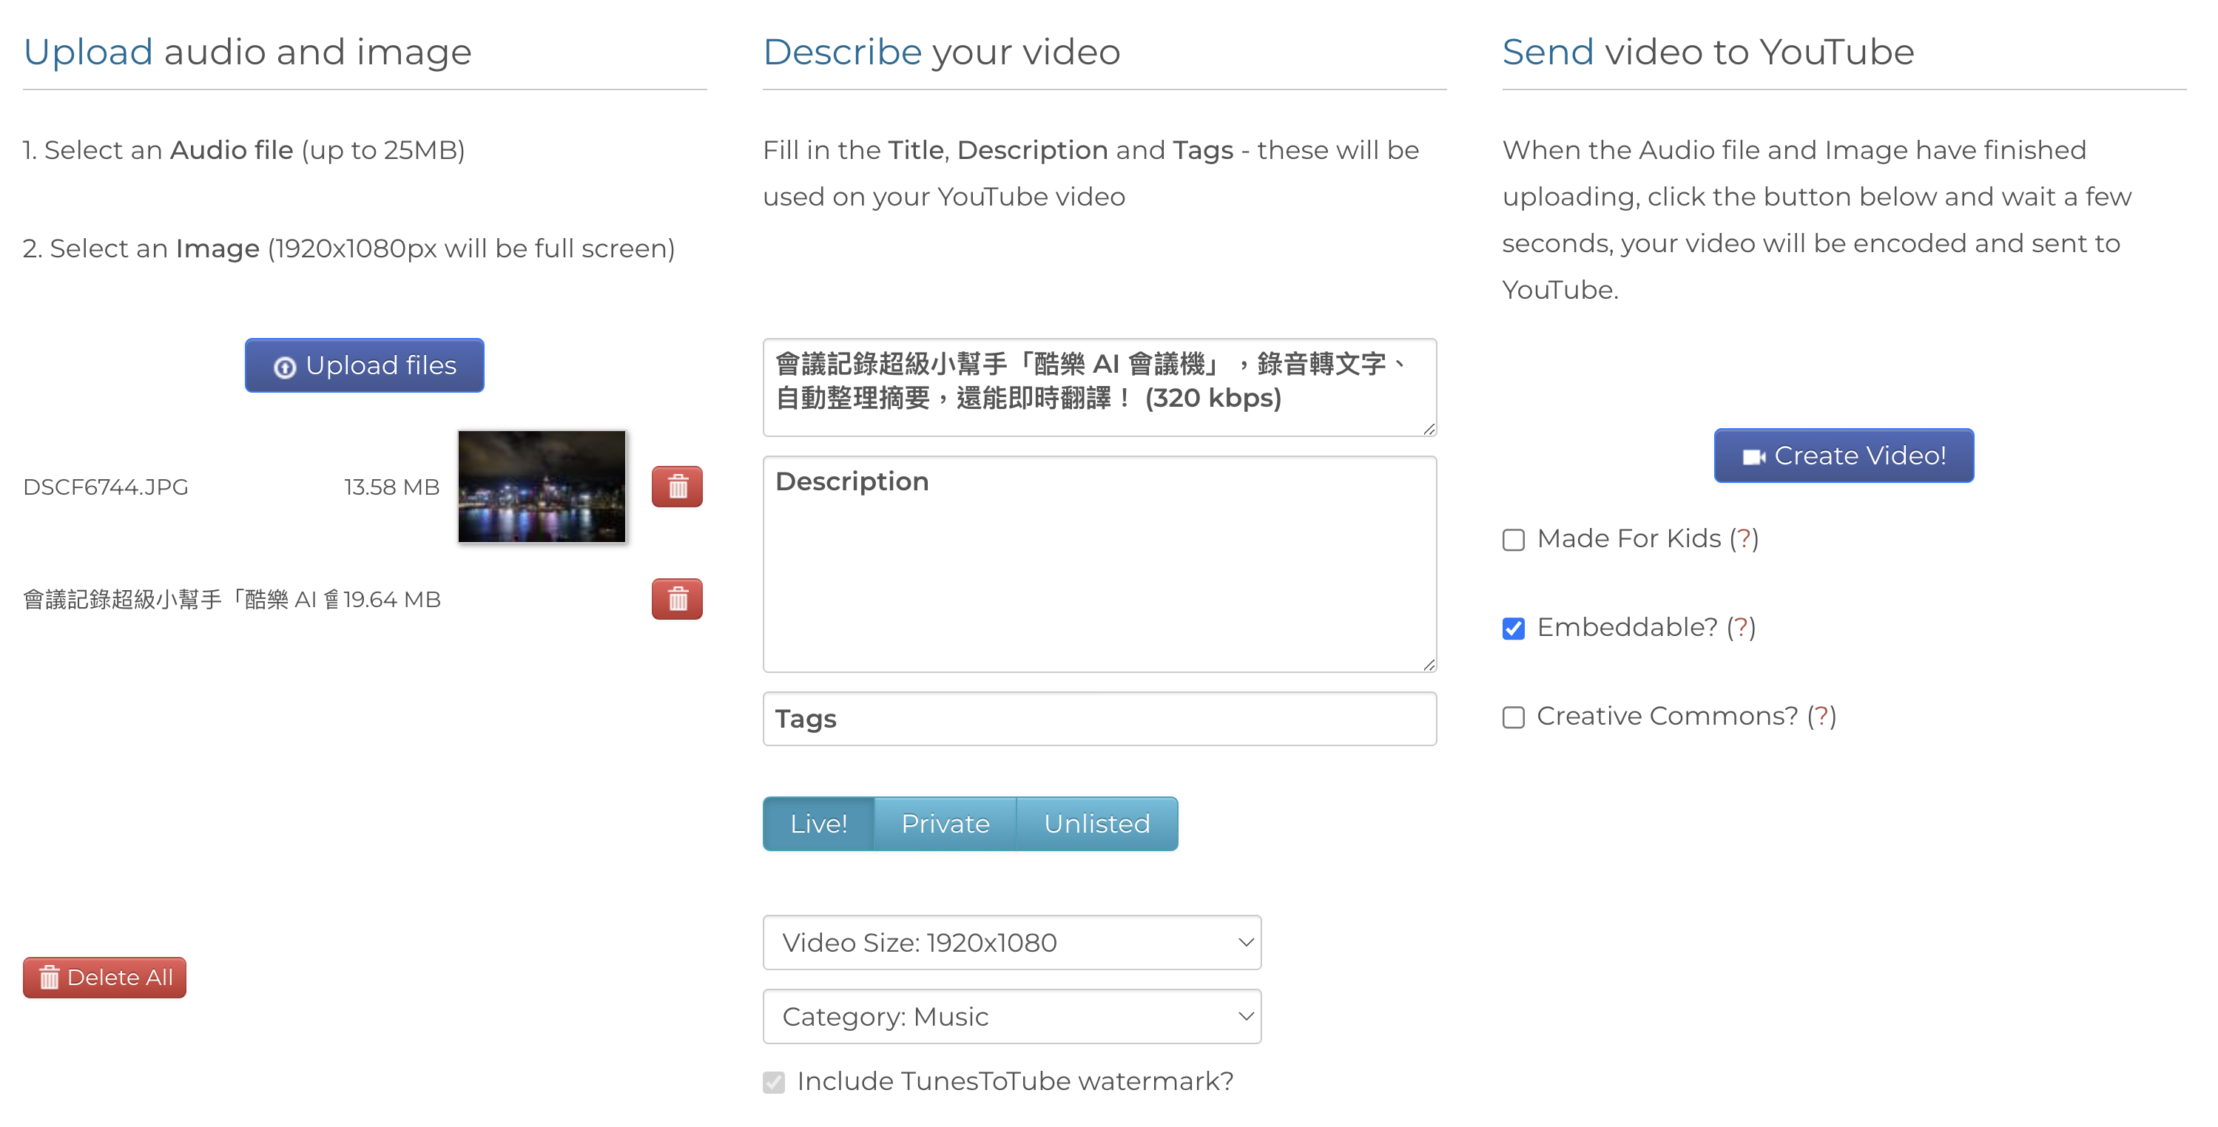
Task: Open the Category: Music dropdown
Action: point(1011,1017)
